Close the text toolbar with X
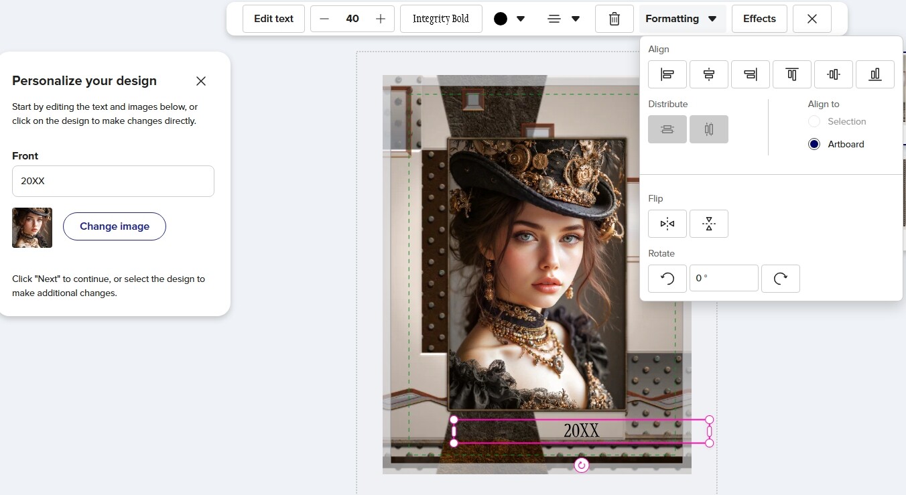Image resolution: width=906 pixels, height=495 pixels. tap(812, 19)
